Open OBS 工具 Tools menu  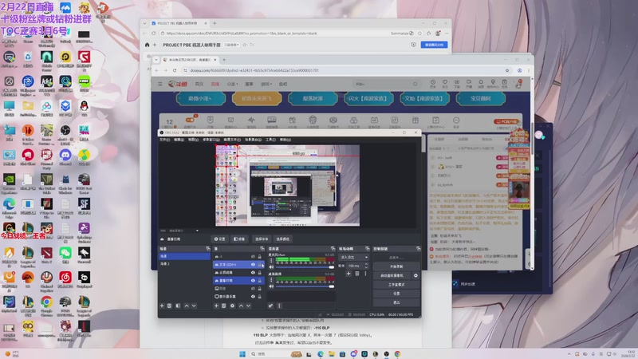270,140
